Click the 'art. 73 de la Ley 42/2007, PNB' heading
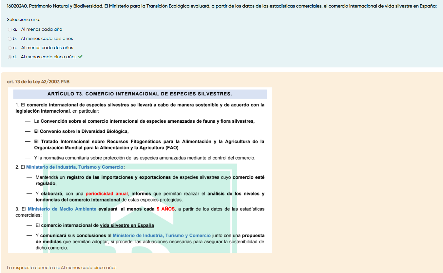Image resolution: width=443 pixels, height=273 pixels. [x=38, y=82]
